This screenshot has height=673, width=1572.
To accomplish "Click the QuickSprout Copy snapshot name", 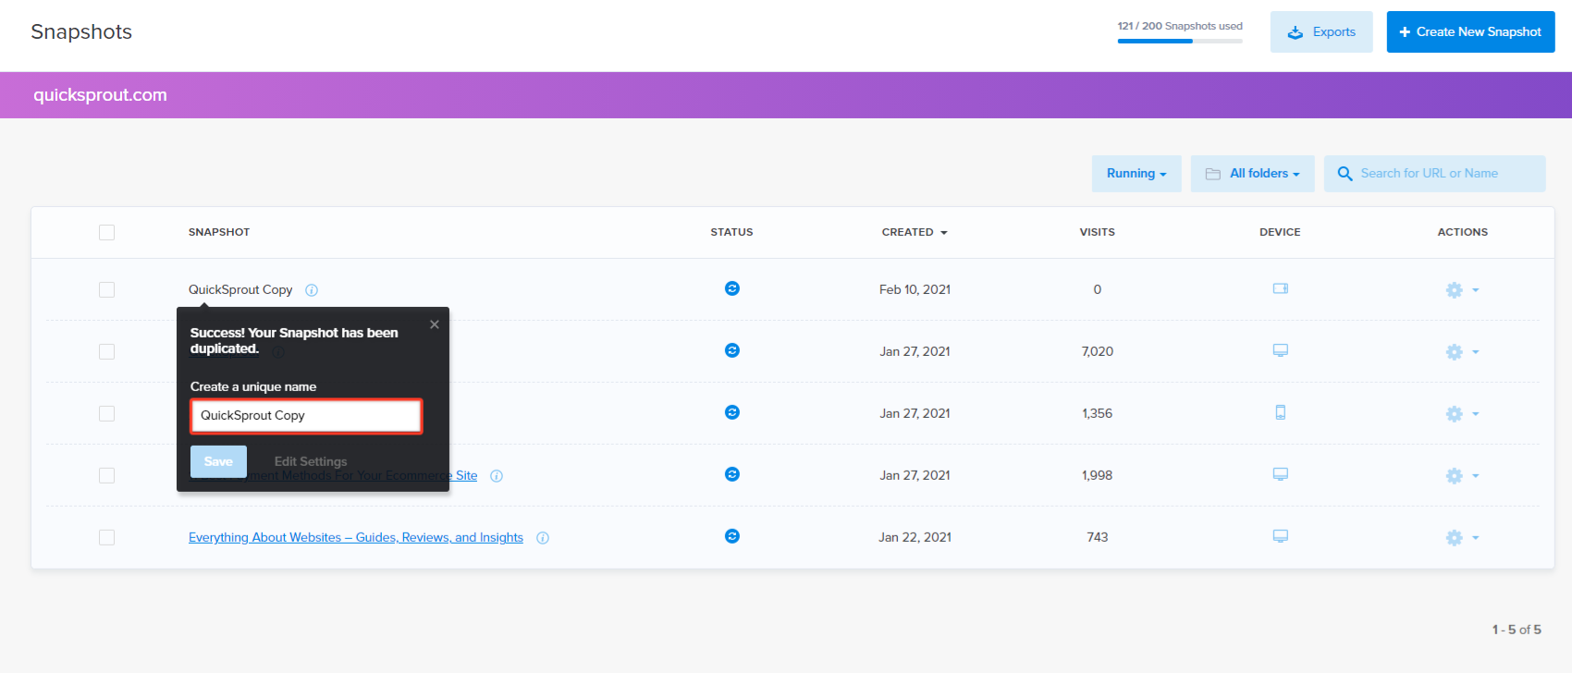I will [x=240, y=289].
